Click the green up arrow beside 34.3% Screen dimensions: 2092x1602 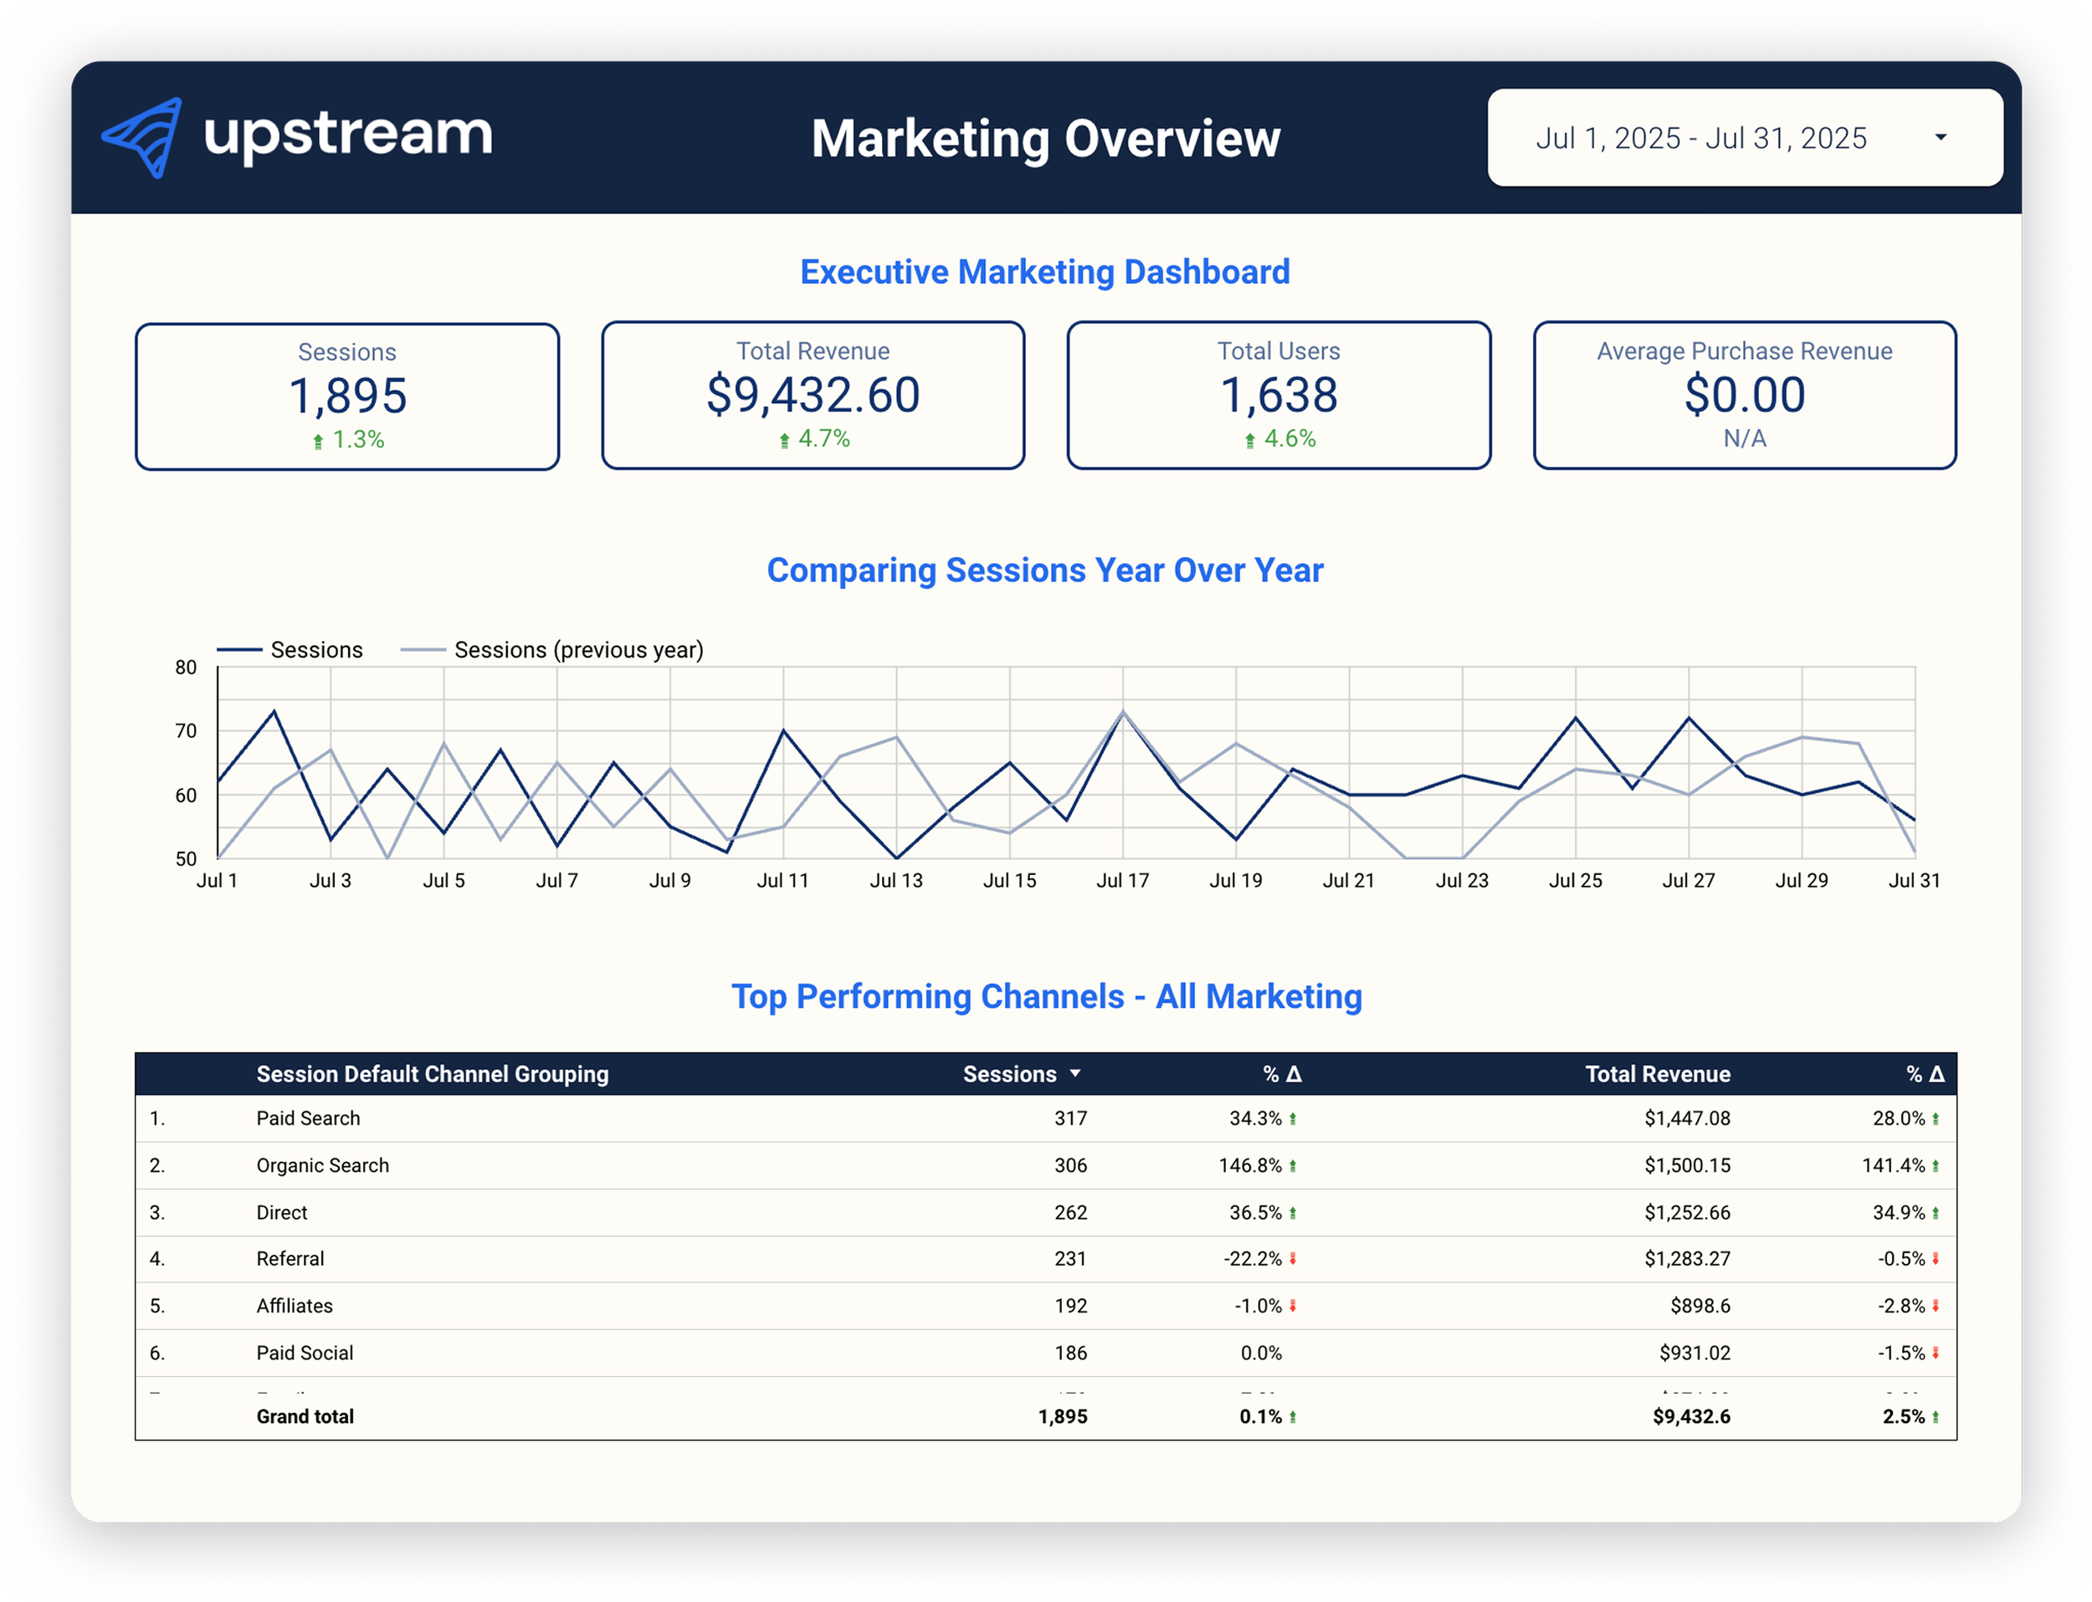point(1293,1118)
